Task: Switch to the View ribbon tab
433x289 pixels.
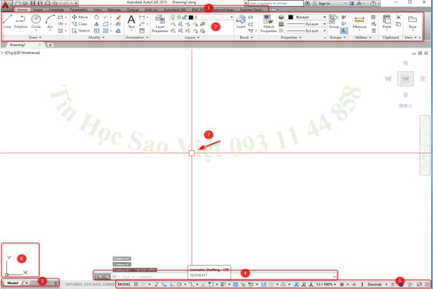Action: point(97,10)
